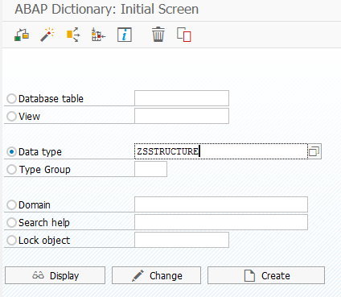341x297 pixels.
Task: Click the Data type field containing ZSSTRUCTURE
Action: point(221,151)
